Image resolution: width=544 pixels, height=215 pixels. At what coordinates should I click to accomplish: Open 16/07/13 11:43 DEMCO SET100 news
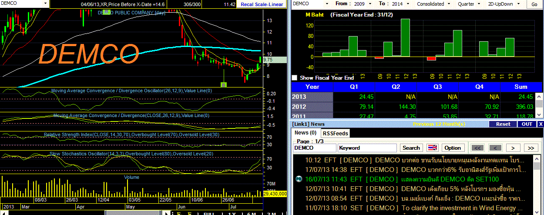tap(402, 179)
